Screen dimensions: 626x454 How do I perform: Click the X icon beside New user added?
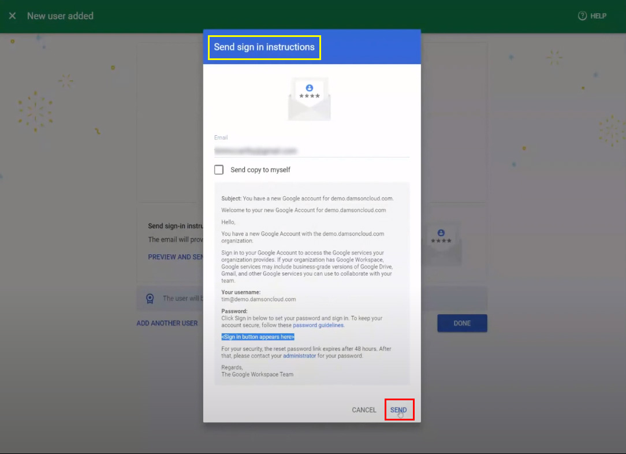click(12, 16)
